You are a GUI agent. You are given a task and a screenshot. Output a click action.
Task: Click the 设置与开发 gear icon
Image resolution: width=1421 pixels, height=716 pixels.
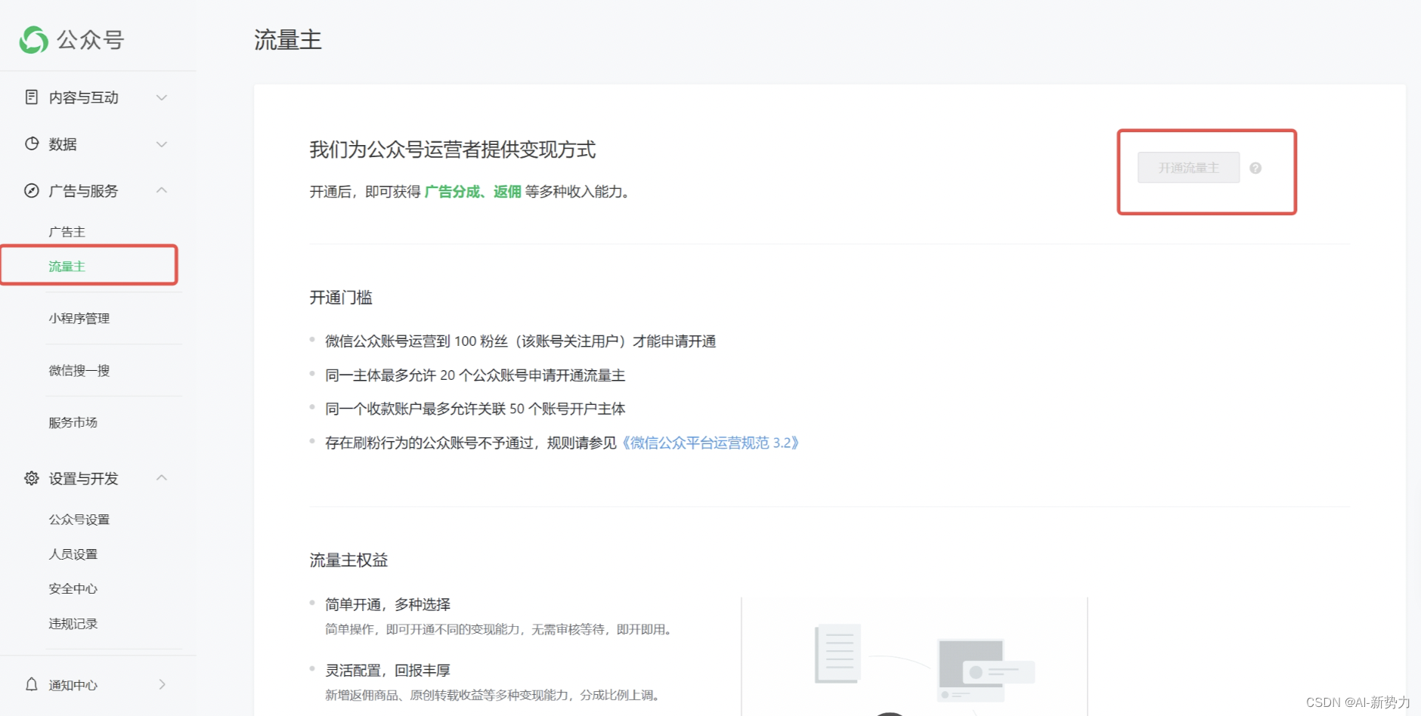pos(32,478)
